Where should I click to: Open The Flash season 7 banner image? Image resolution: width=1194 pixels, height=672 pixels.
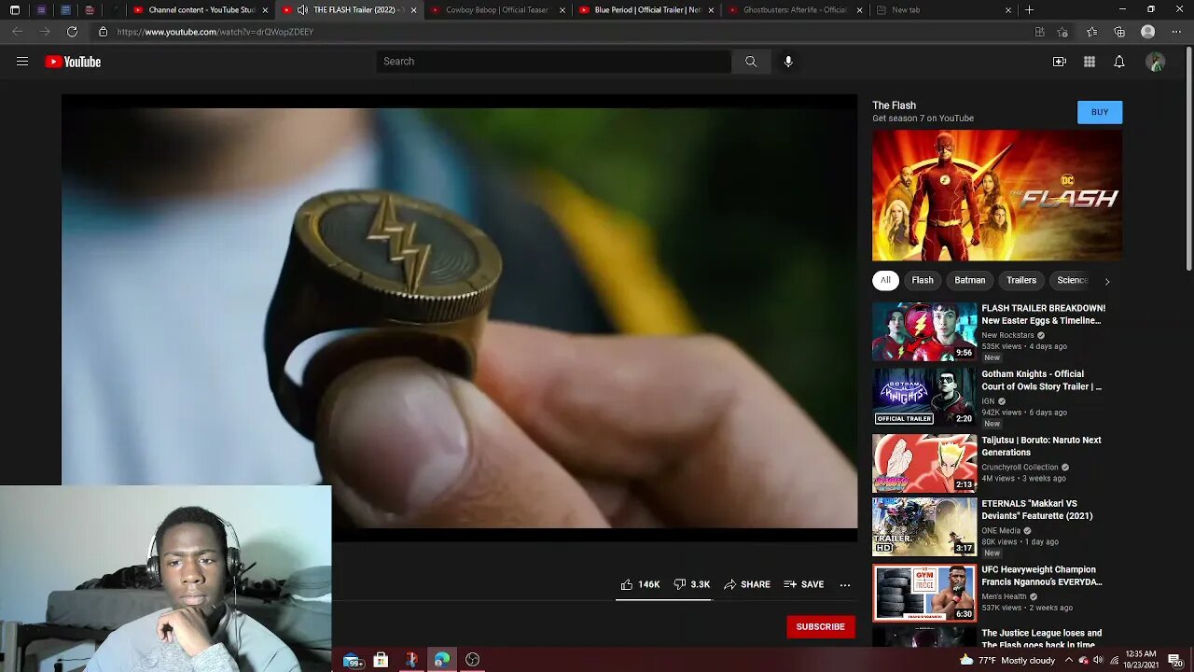pyautogui.click(x=997, y=195)
